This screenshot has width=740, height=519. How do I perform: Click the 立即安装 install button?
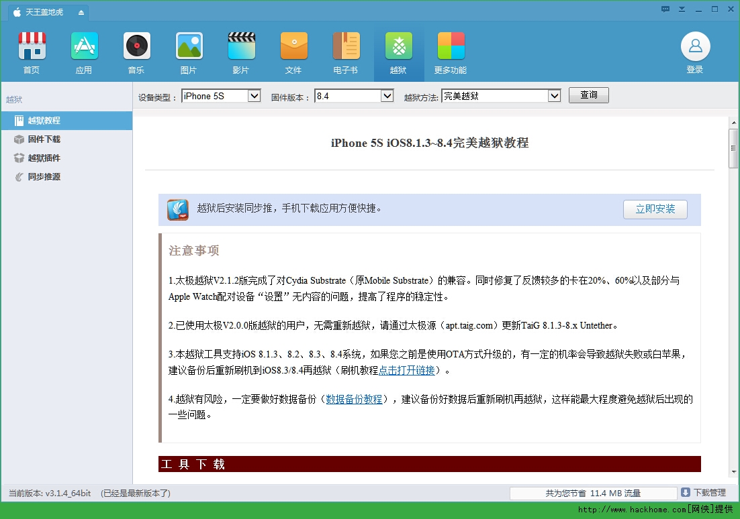[655, 209]
